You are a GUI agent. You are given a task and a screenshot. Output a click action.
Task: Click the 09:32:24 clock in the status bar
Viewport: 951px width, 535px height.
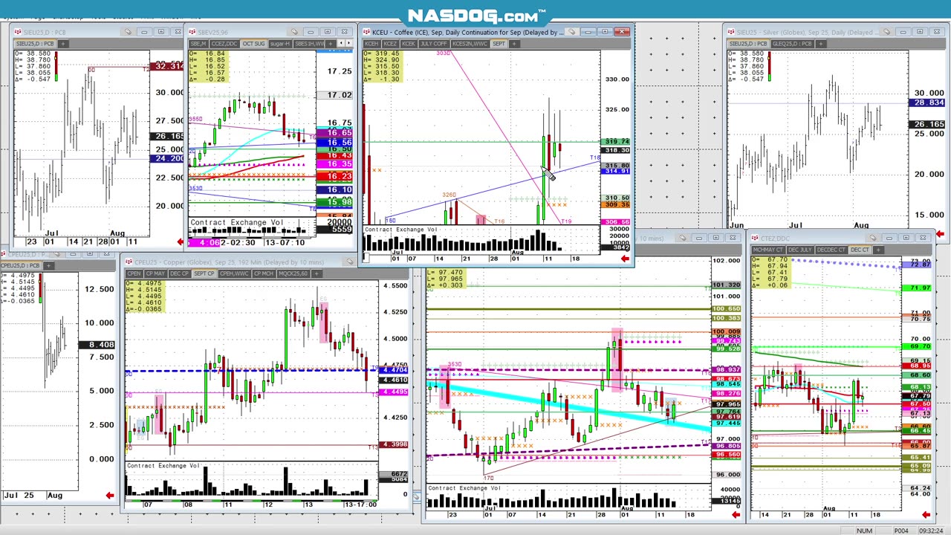(x=932, y=531)
